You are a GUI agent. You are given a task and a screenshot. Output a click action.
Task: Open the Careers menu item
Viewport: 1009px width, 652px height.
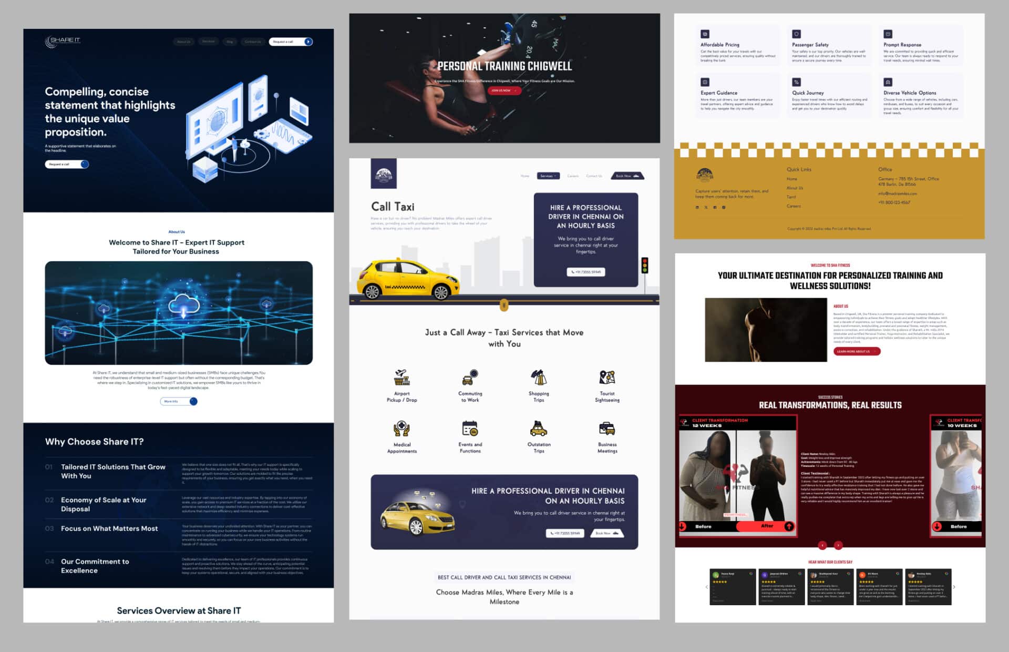[x=573, y=176]
